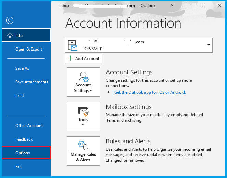Choose Exit in the sidebar
This screenshot has height=178, width=227.
pos(18,167)
